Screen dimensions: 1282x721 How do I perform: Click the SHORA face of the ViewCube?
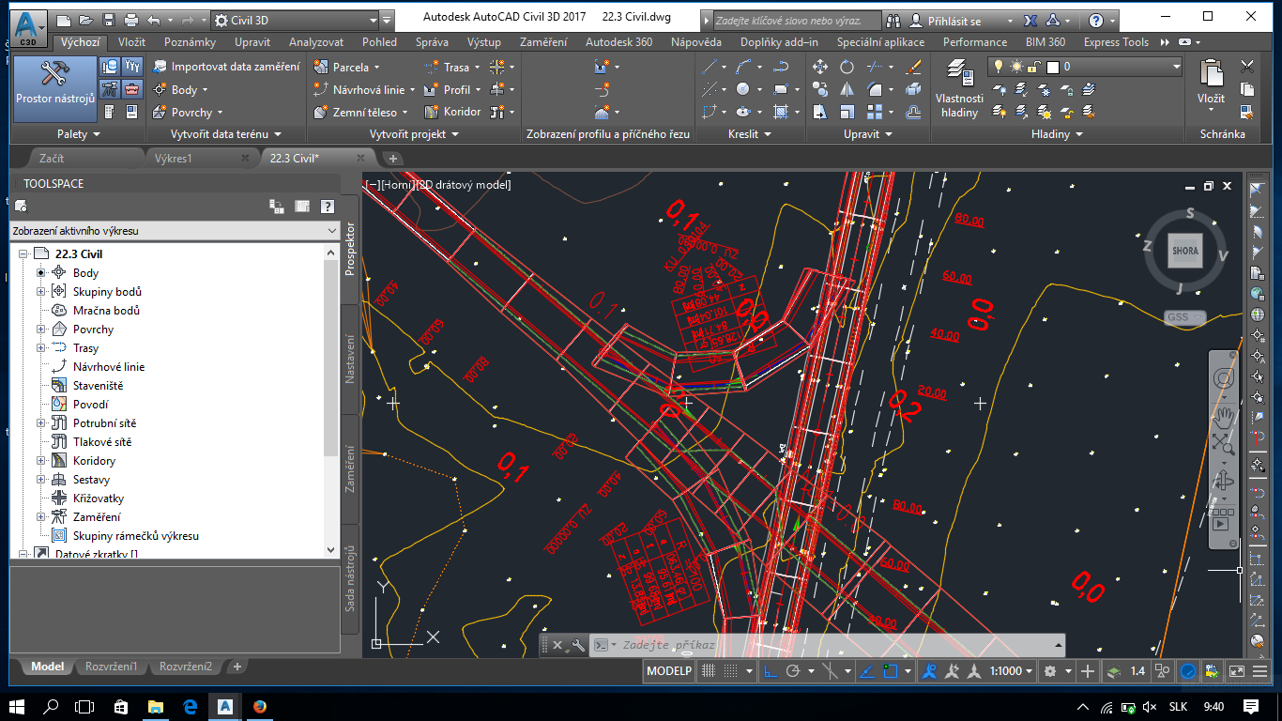point(1184,251)
